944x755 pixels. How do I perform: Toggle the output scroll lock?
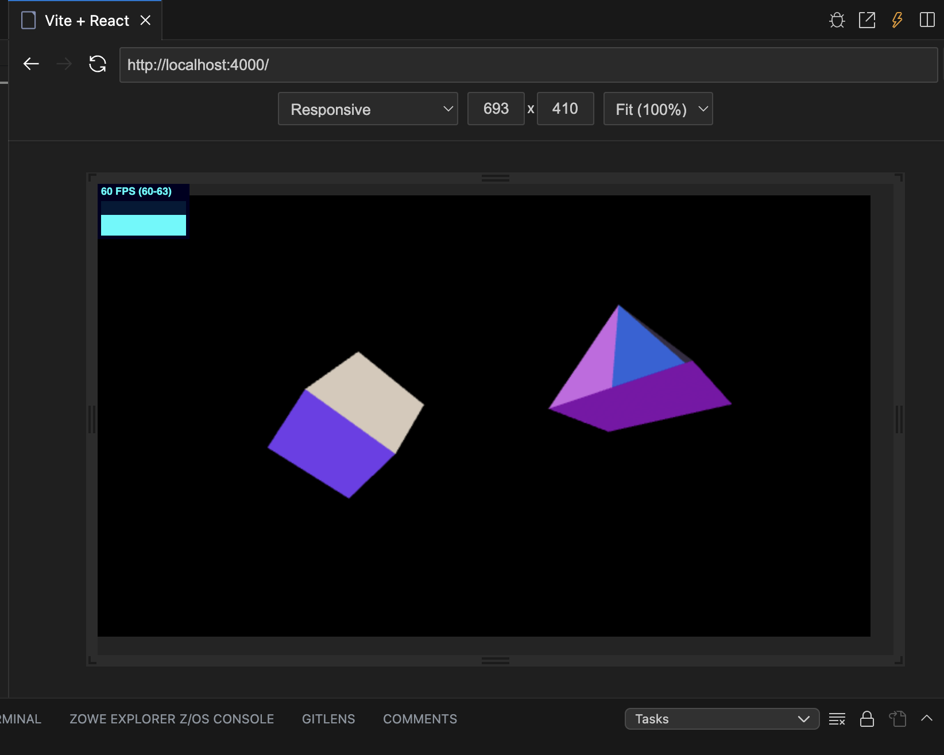coord(867,719)
